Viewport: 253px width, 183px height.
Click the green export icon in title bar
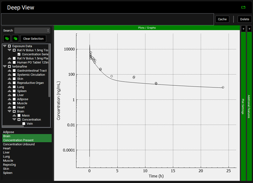pyautogui.click(x=243, y=7)
